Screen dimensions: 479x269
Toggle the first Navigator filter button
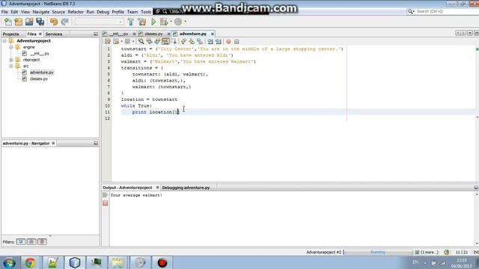pyautogui.click(x=21, y=242)
